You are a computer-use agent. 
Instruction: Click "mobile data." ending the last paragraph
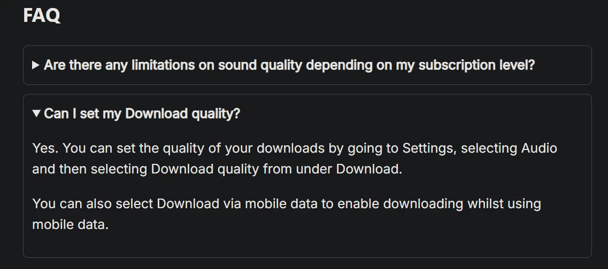(x=70, y=225)
